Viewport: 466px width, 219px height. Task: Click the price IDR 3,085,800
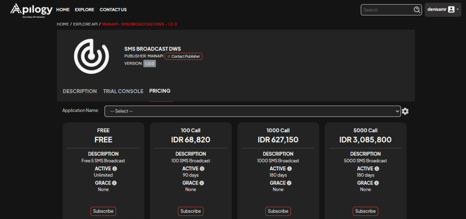click(x=365, y=140)
